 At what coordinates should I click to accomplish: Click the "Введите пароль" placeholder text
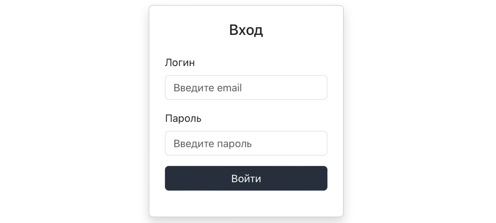[212, 144]
